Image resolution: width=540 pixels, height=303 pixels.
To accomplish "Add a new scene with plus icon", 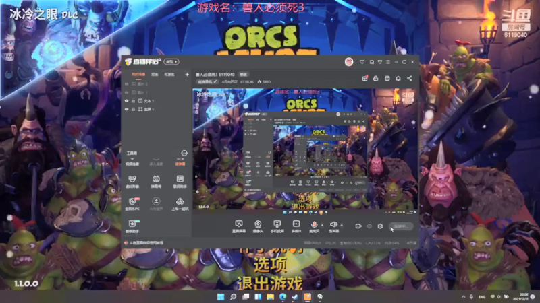I will tap(187, 75).
